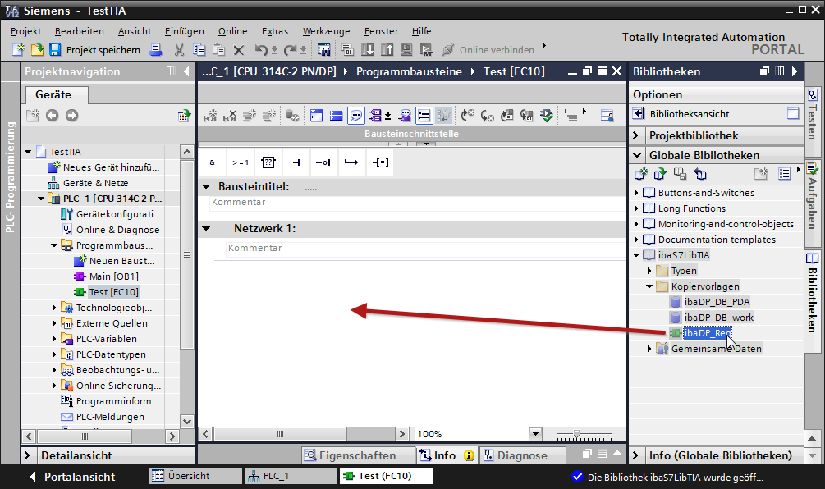Click the upload from device icon
The width and height of the screenshot is (825, 489).
coord(387,50)
